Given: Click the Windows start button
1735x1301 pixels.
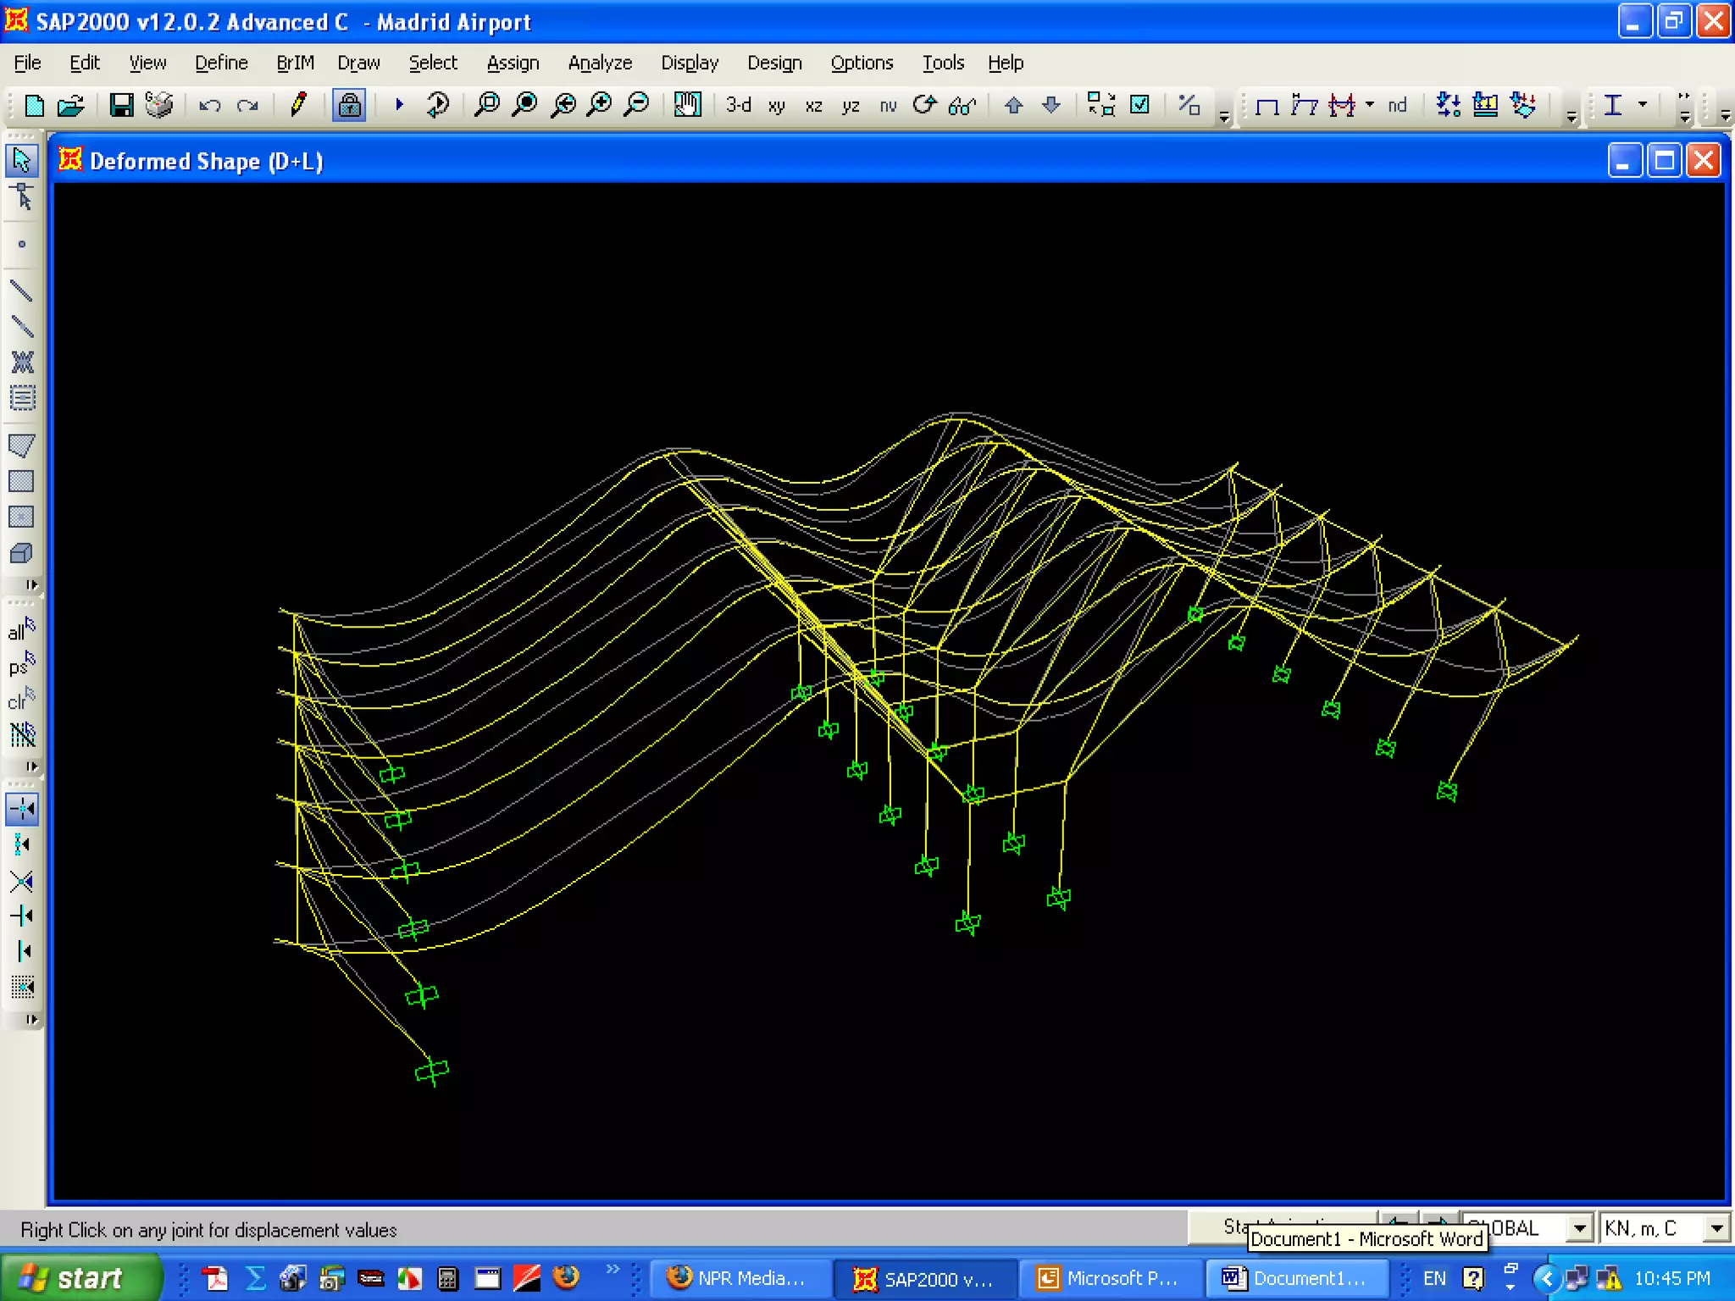Looking at the screenshot, I should (80, 1277).
